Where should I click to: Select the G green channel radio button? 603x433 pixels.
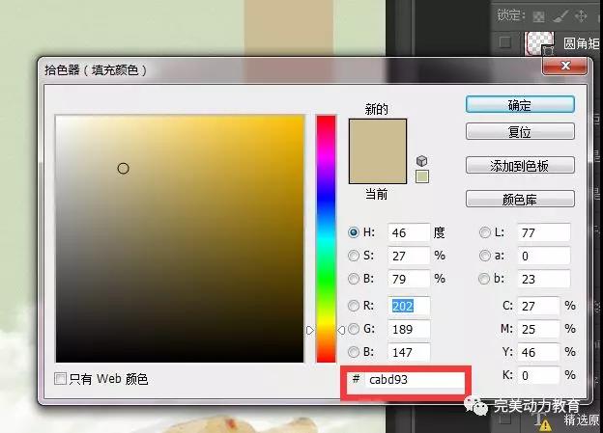354,329
